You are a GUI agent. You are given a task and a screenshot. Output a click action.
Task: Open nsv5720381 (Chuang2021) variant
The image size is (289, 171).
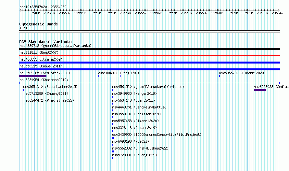[x=134, y=155]
